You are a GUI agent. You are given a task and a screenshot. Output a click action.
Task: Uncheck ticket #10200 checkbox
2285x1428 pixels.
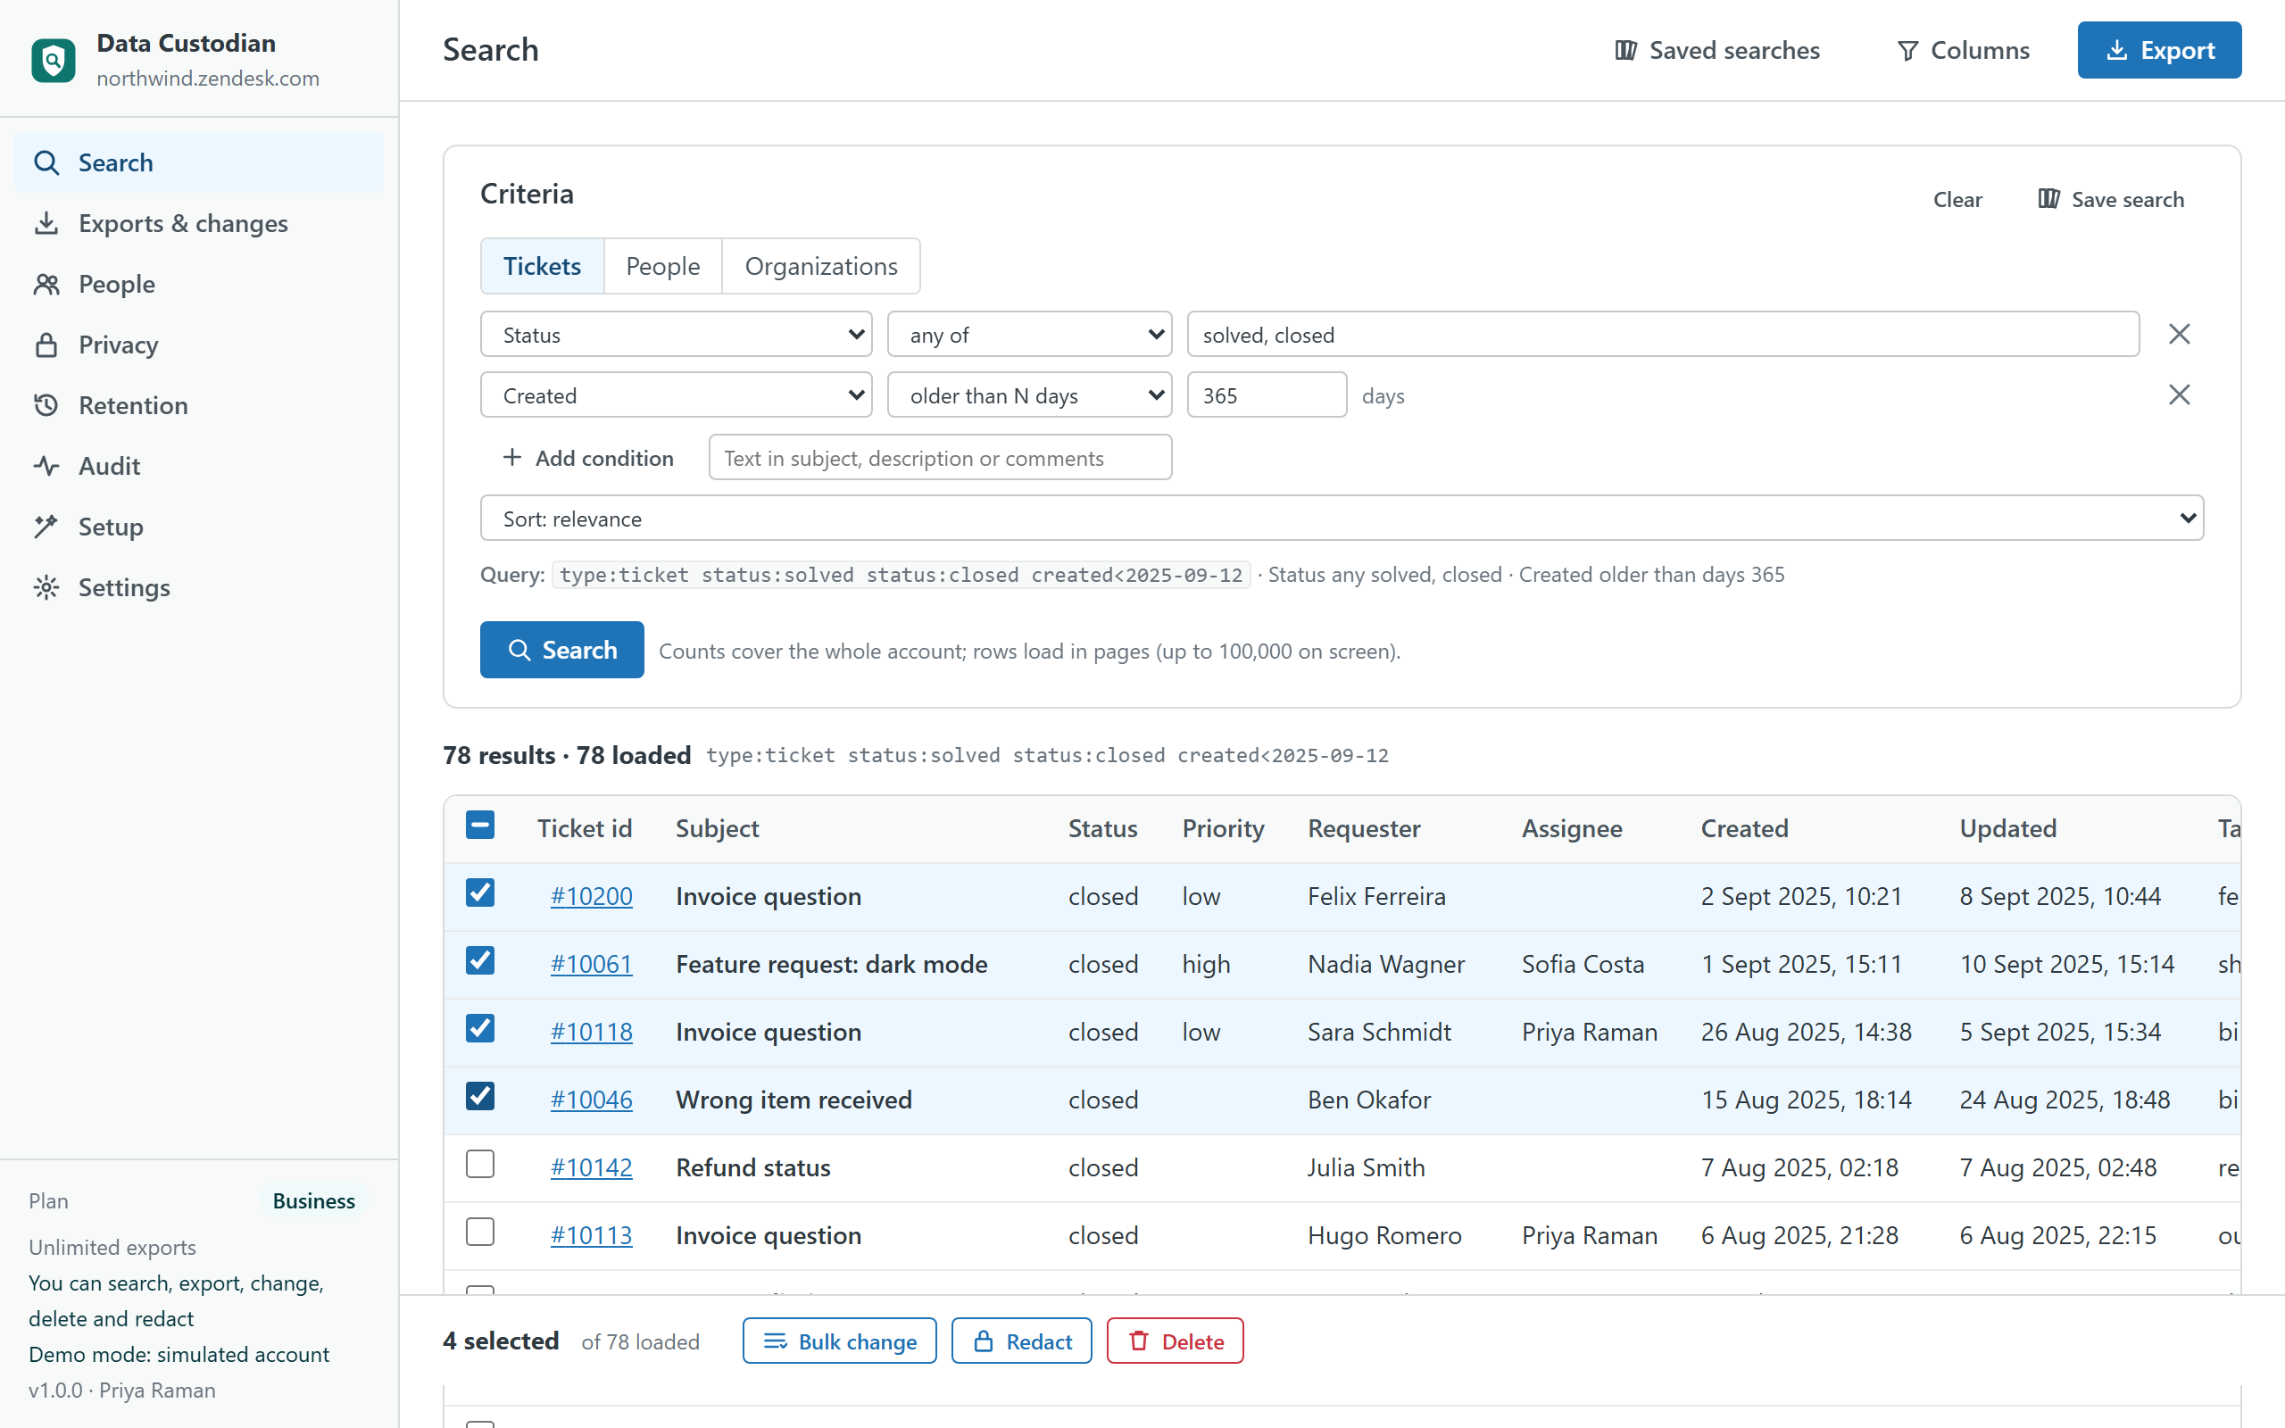[479, 892]
